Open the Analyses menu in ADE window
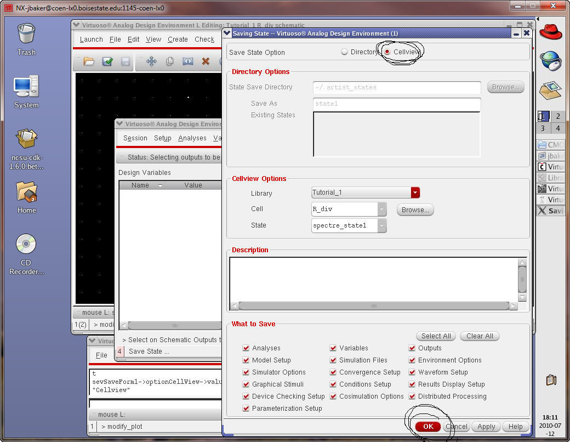This screenshot has width=570, height=442. 192,138
